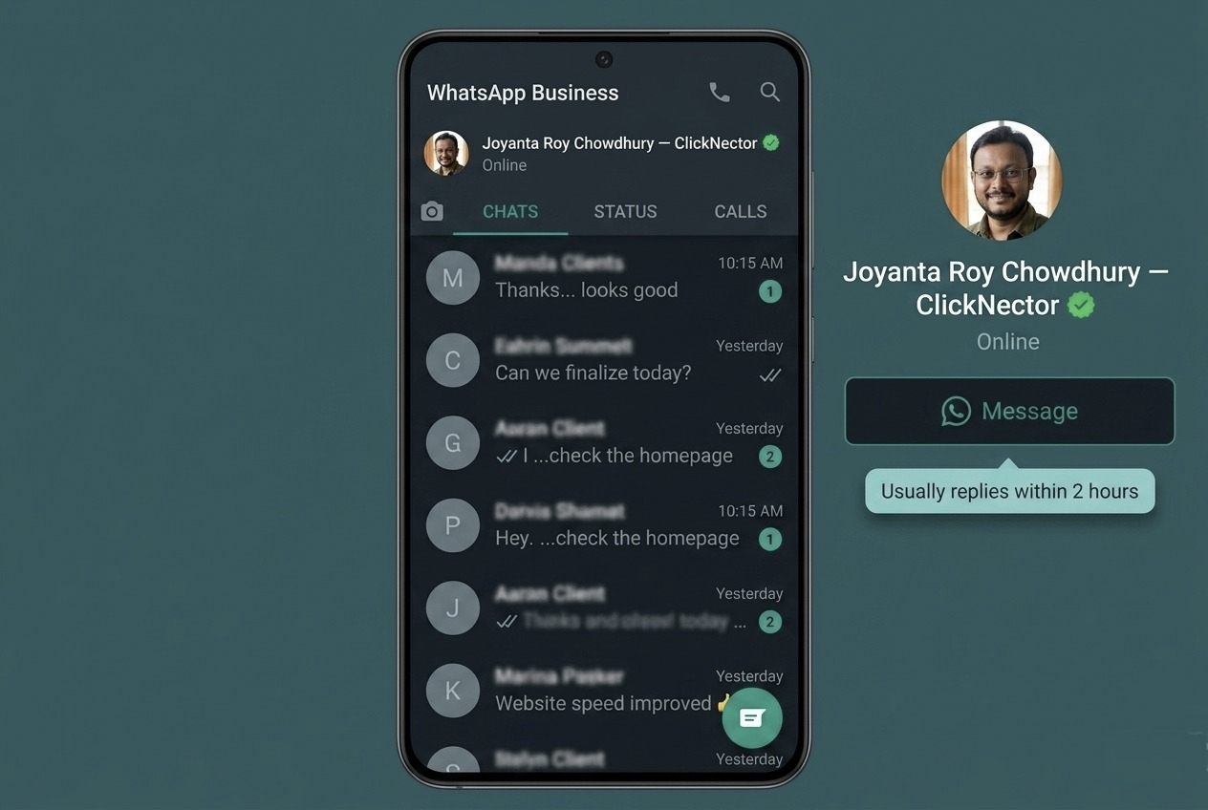
Task: Open the camera tab icon
Action: click(432, 211)
